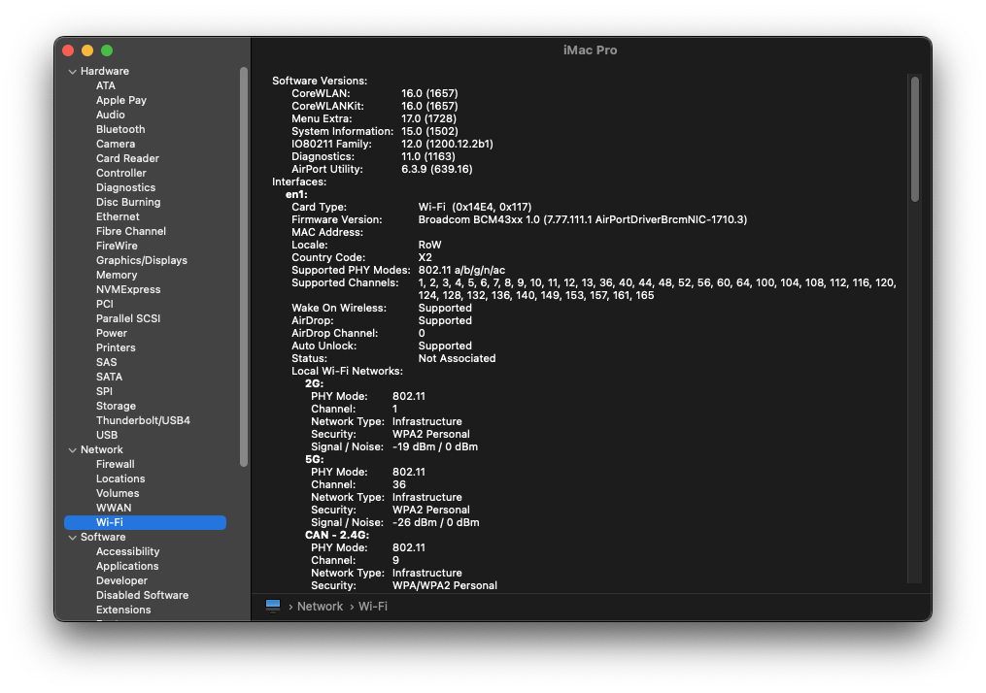This screenshot has height=693, width=986.
Task: Select SATA in the sidebar
Action: 109,377
